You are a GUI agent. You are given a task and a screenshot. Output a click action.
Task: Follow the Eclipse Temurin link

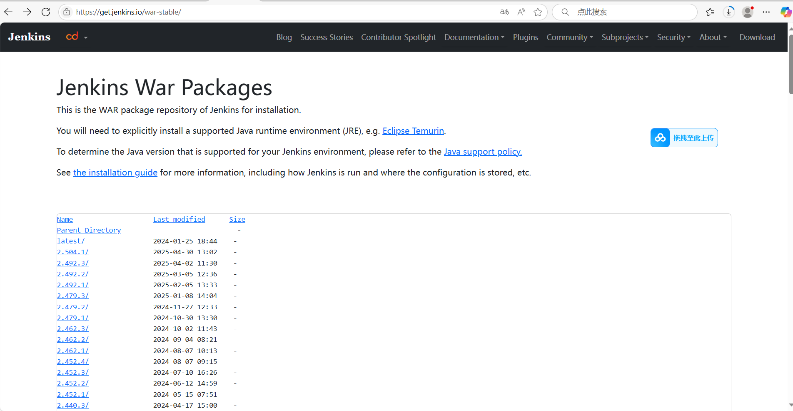coord(413,131)
